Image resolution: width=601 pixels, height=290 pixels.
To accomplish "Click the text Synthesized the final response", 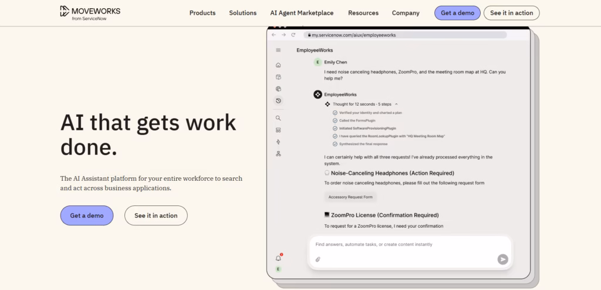I will tap(363, 144).
